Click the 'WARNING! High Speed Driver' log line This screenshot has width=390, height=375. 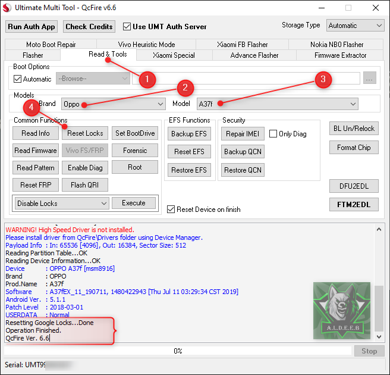tap(70, 230)
